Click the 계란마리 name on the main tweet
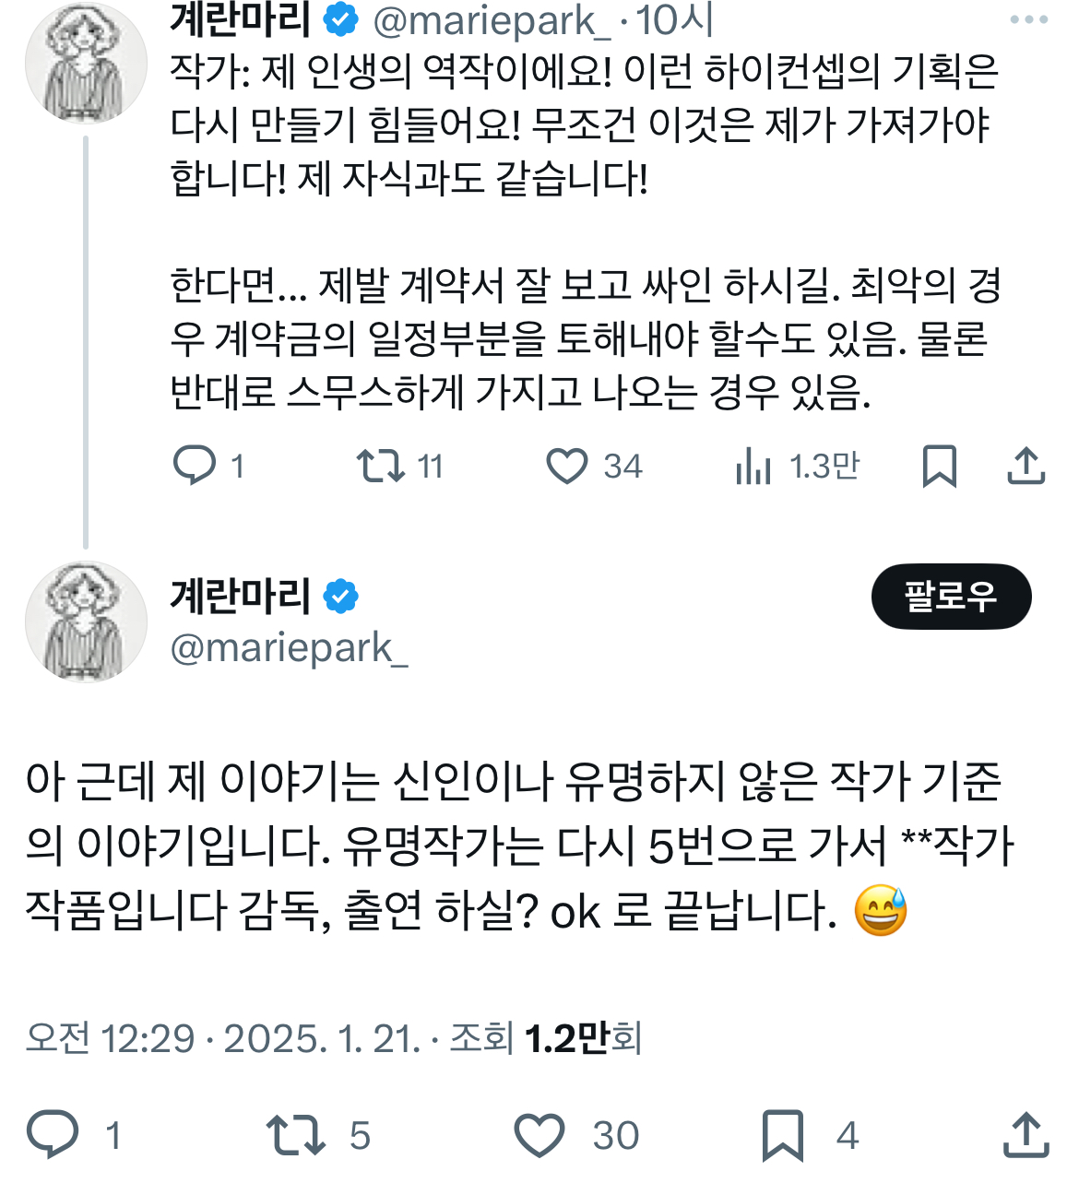1079x1183 pixels. pyautogui.click(x=240, y=596)
